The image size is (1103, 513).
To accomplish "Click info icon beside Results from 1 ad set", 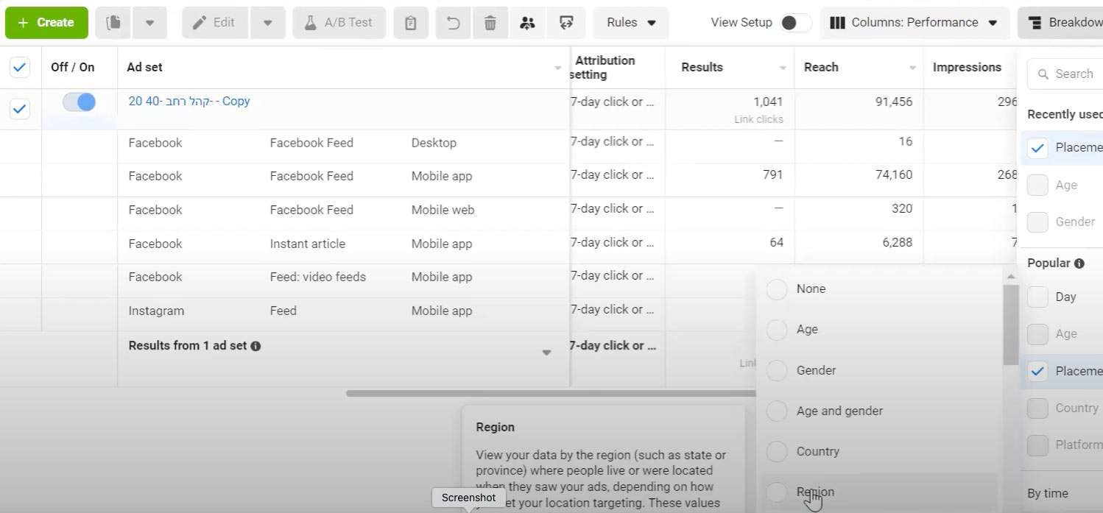I will click(256, 346).
